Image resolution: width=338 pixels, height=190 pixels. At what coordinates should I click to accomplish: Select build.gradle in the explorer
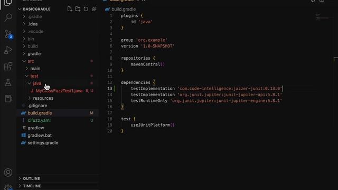pos(40,113)
